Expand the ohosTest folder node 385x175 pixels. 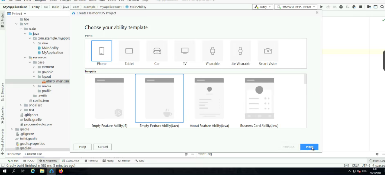tap(21, 105)
